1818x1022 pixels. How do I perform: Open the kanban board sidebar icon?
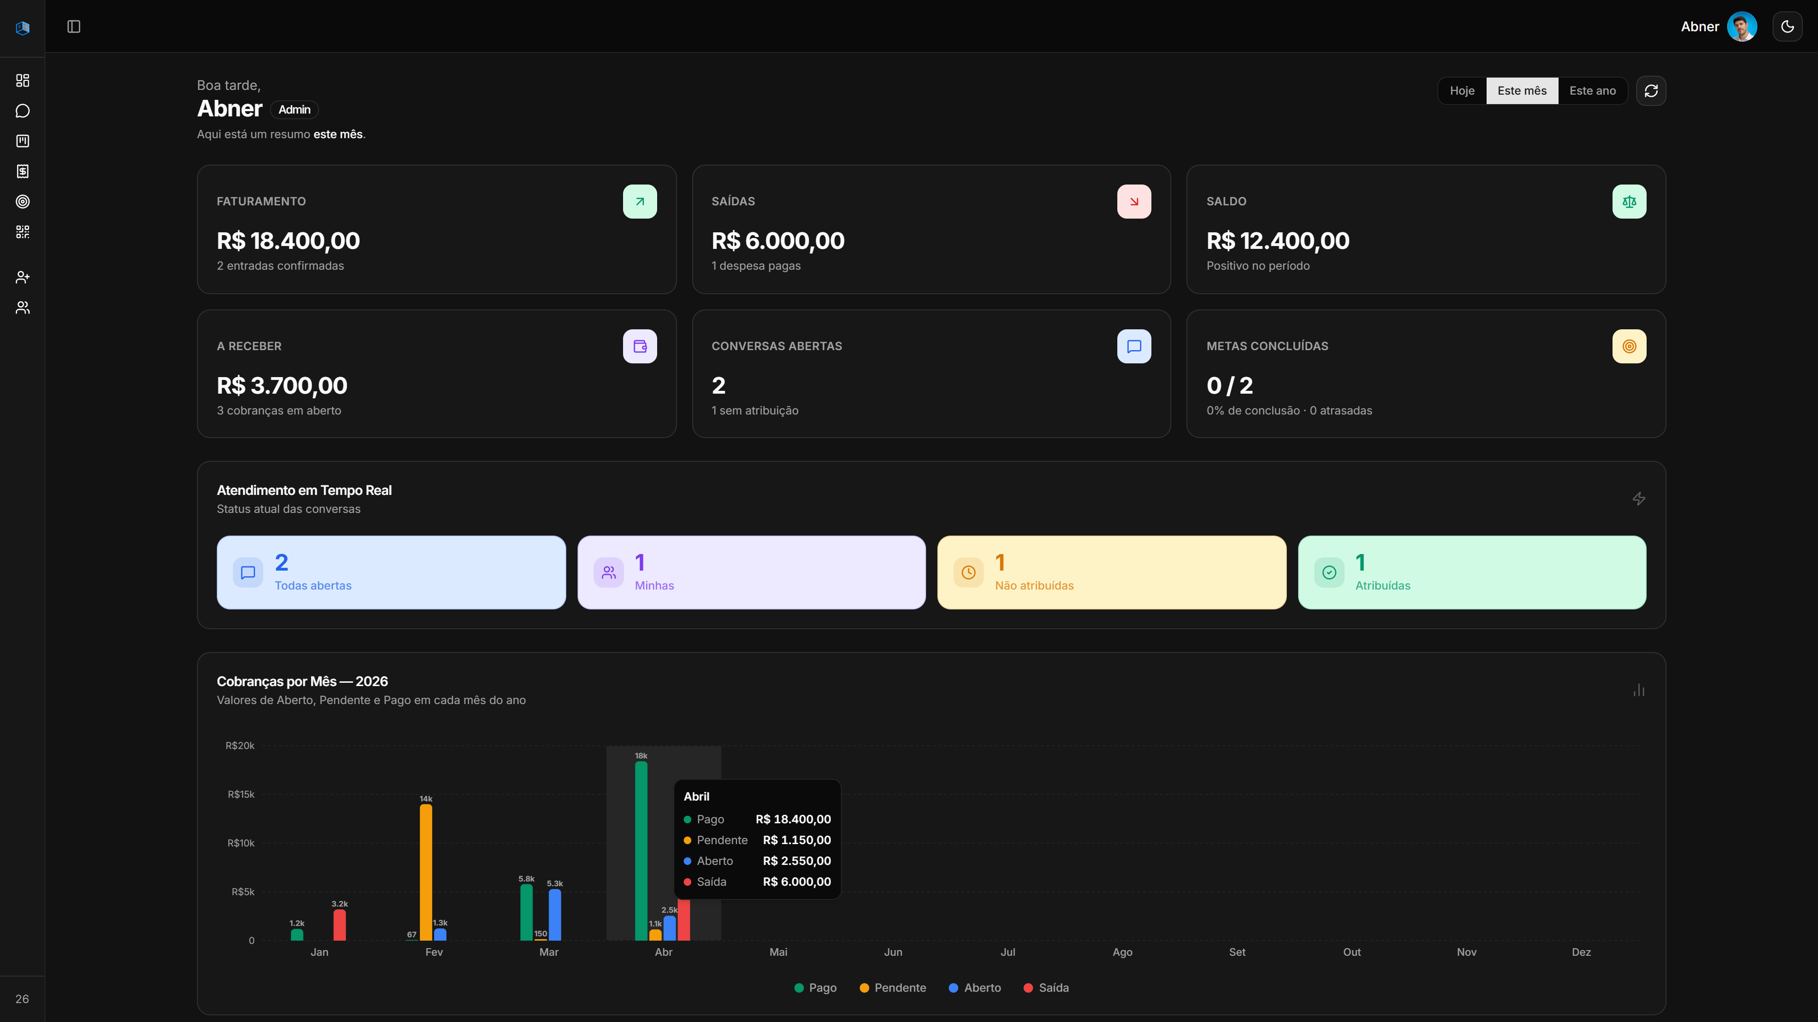coord(23,141)
